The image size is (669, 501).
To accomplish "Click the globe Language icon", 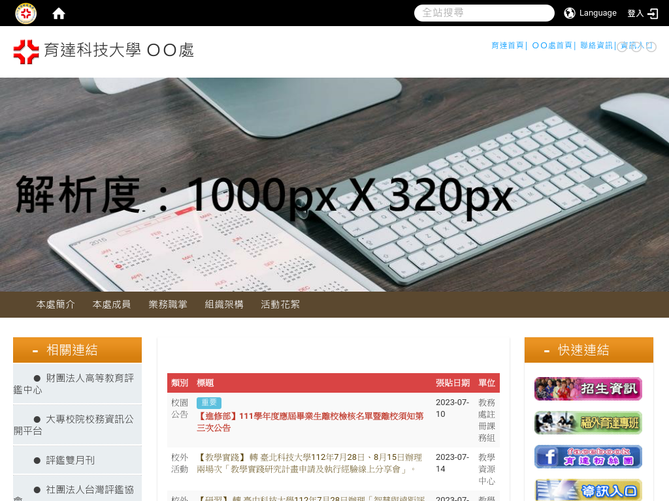I will 570,13.
